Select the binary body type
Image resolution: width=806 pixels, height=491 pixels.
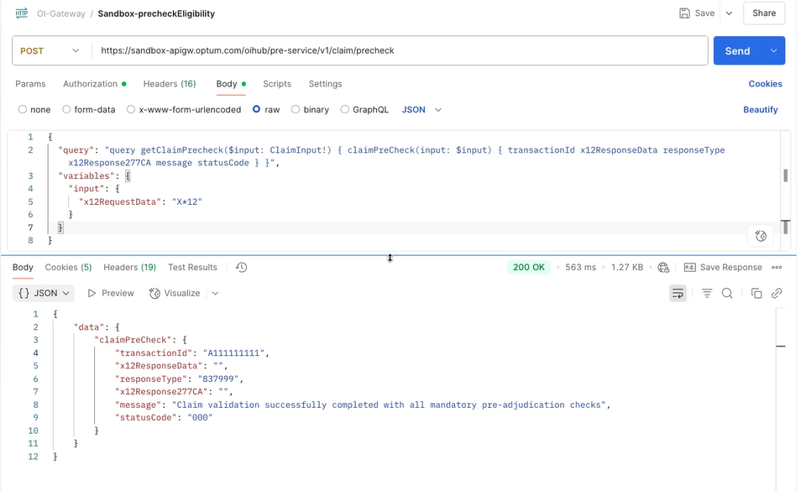(310, 109)
